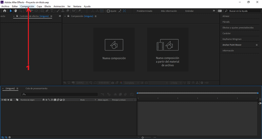
Task: Click the 3D layer cube column icon
Action: click(x=64, y=100)
